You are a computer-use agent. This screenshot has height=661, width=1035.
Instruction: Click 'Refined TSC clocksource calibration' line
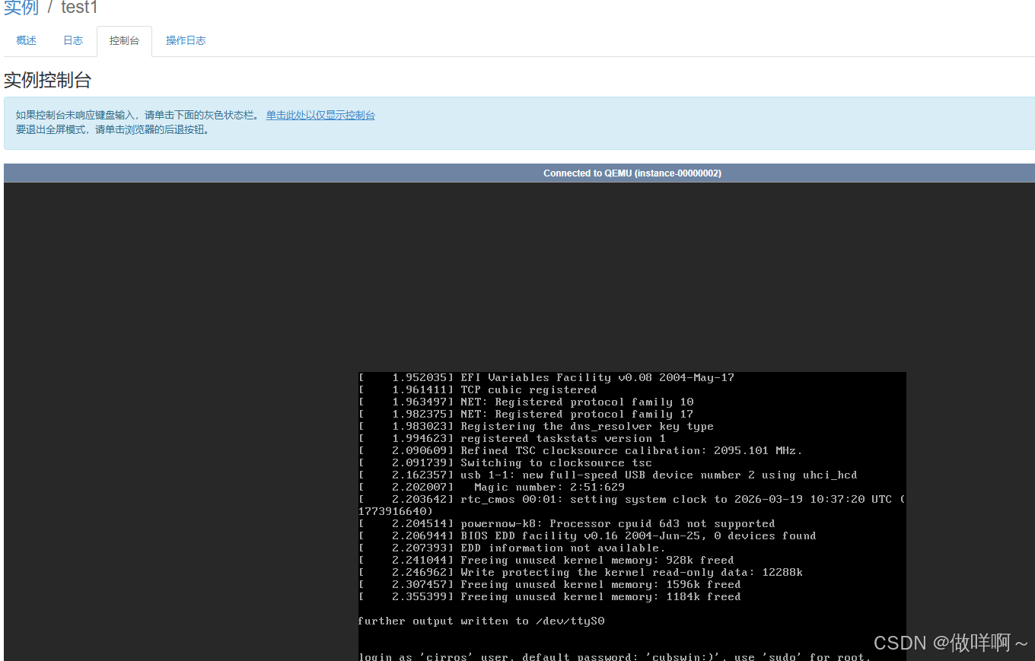581,451
